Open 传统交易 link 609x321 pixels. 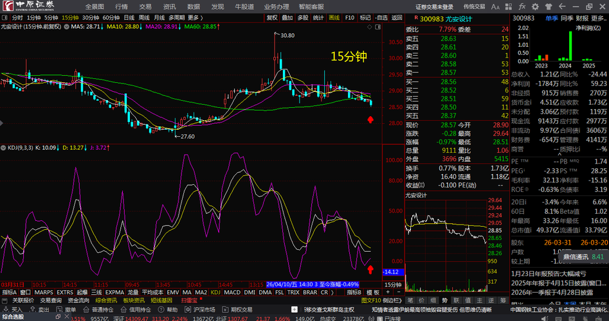point(474,6)
